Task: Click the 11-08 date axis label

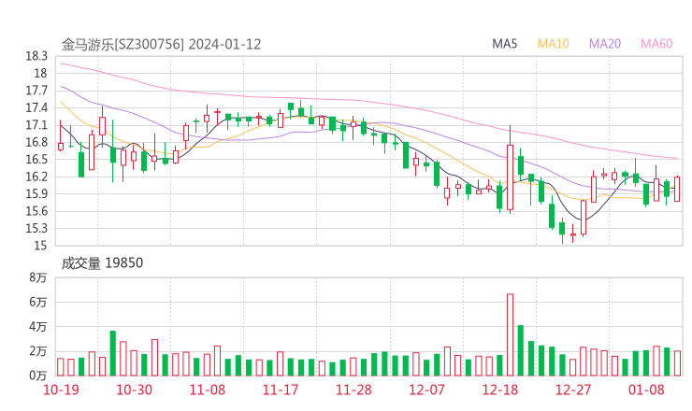Action: coord(208,390)
